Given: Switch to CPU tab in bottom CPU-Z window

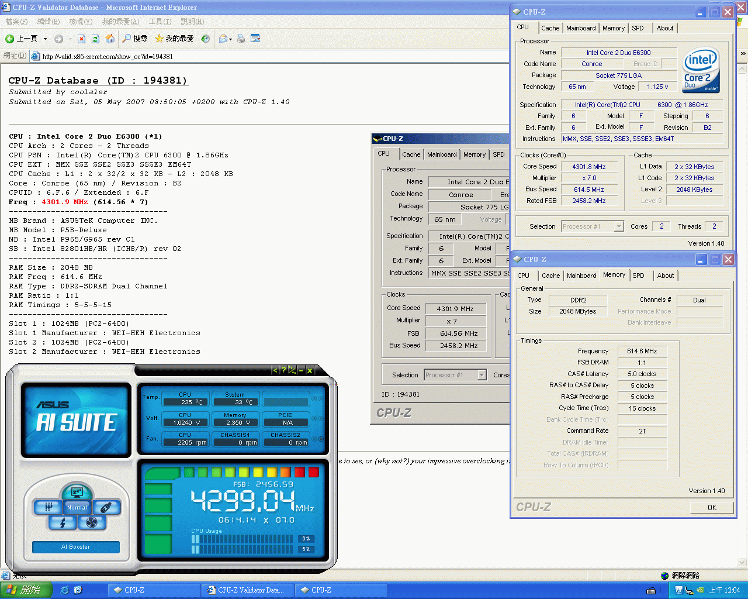Looking at the screenshot, I should (x=524, y=276).
